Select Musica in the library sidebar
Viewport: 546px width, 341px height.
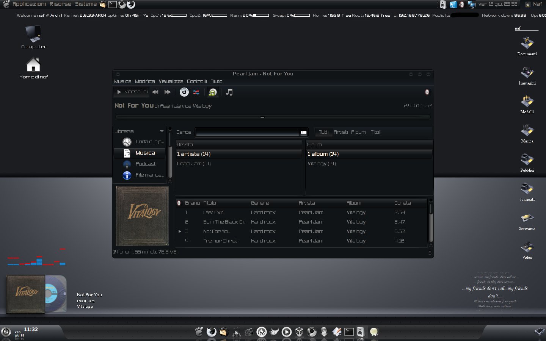pyautogui.click(x=140, y=153)
